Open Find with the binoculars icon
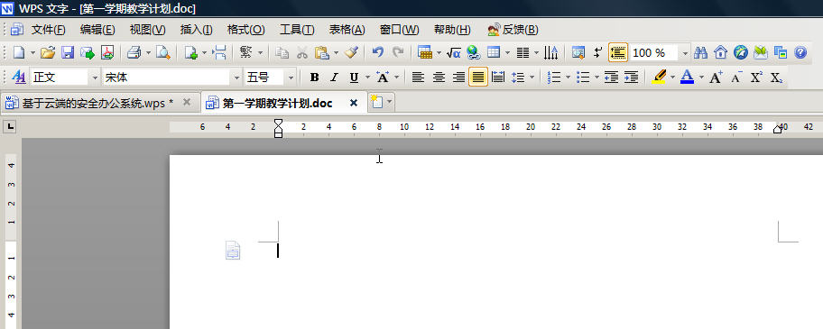Image resolution: width=823 pixels, height=329 pixels. 700,52
